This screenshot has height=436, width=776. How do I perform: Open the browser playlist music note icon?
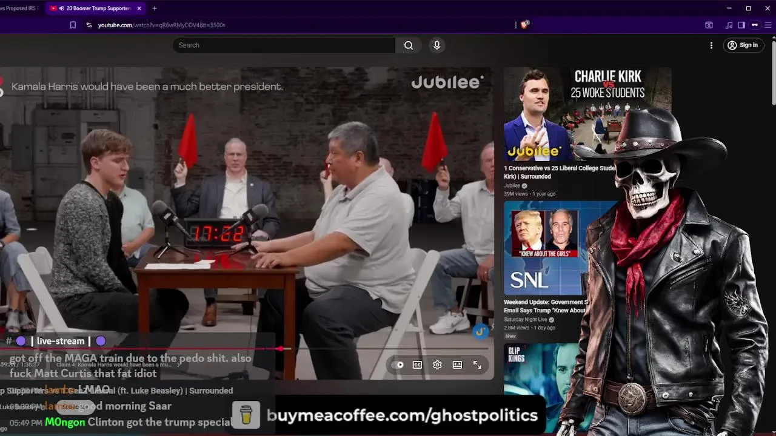(729, 25)
